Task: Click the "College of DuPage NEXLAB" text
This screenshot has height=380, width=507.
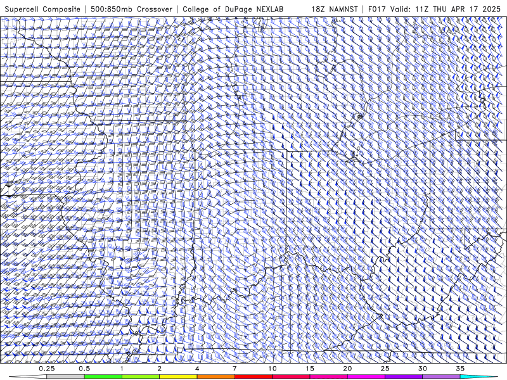Action: tap(233, 9)
